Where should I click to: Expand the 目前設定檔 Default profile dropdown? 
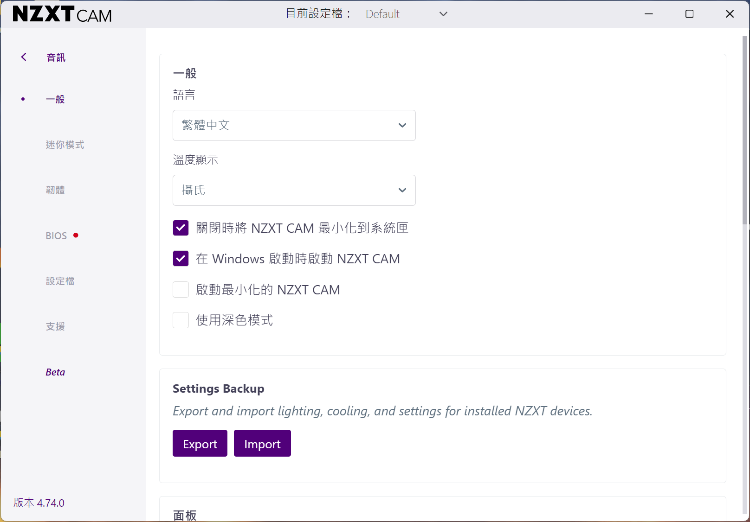(406, 14)
